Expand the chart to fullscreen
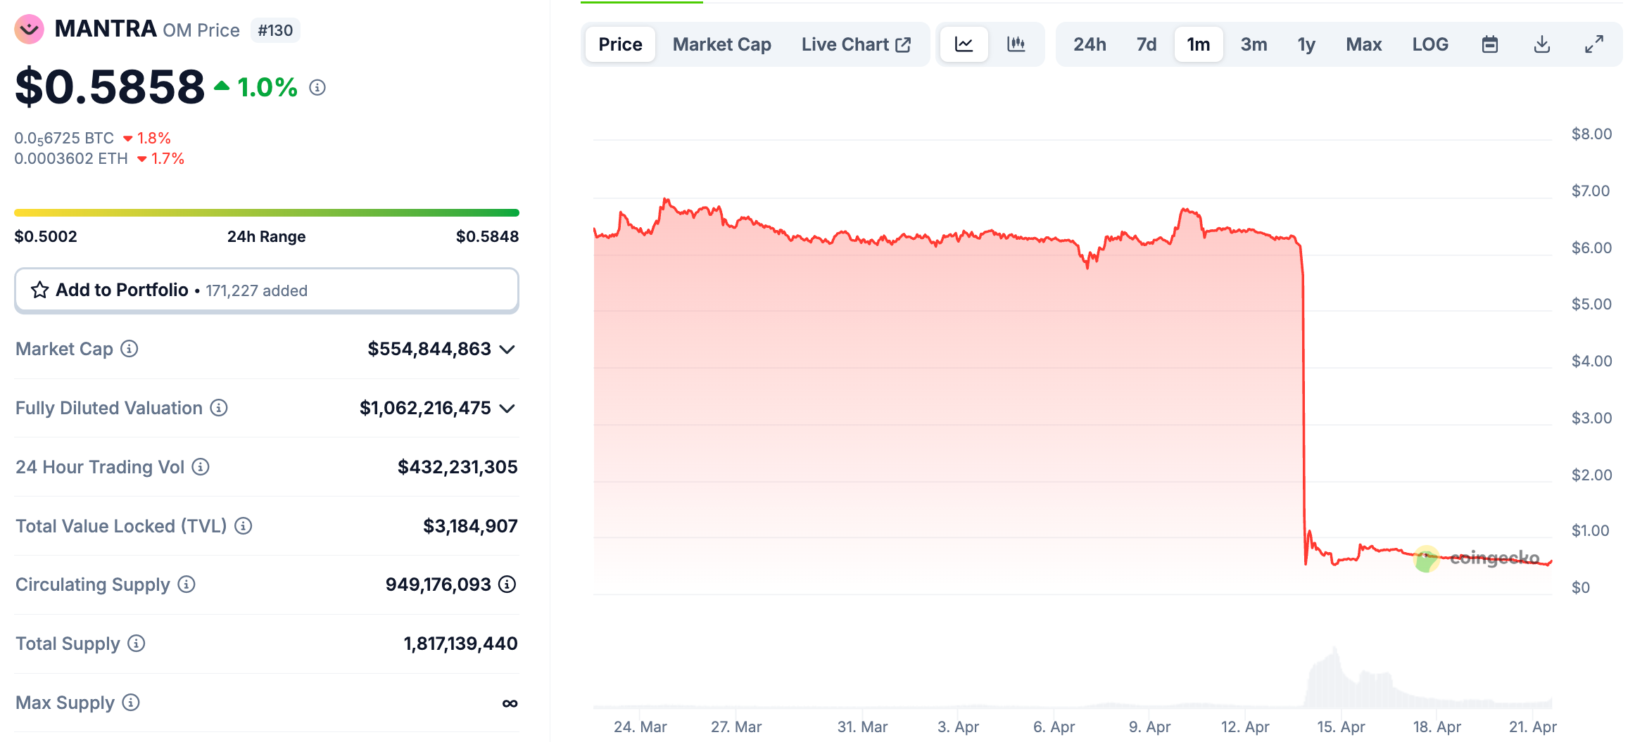1635x742 pixels. pos(1593,44)
